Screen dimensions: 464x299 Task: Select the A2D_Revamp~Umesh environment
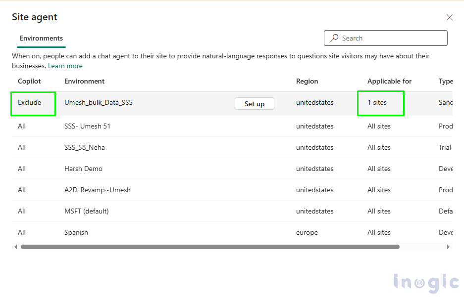click(x=98, y=190)
